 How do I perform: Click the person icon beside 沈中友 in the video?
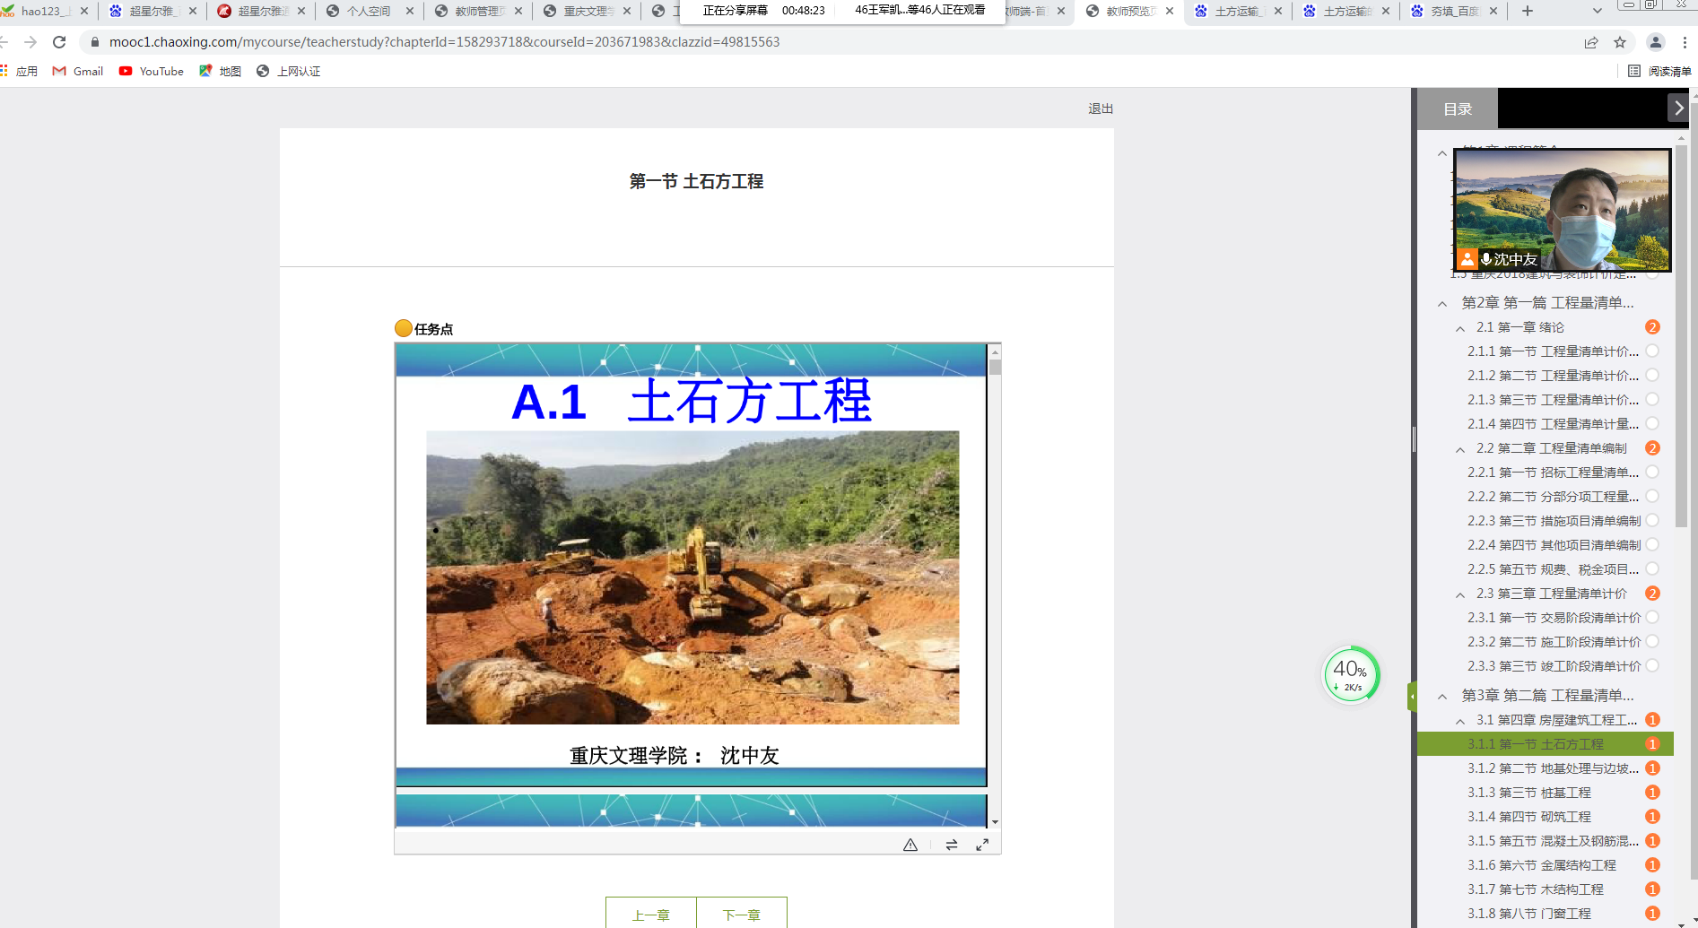(1467, 259)
